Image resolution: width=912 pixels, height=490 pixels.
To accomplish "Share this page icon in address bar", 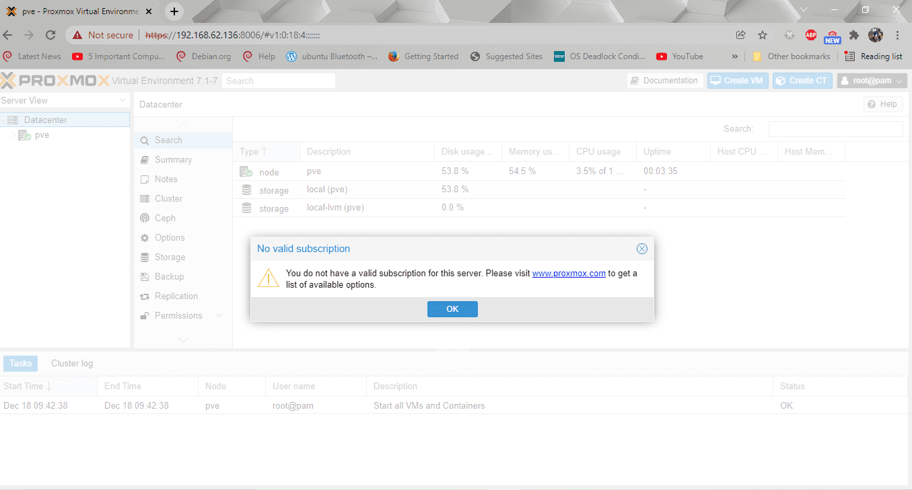I will [741, 35].
